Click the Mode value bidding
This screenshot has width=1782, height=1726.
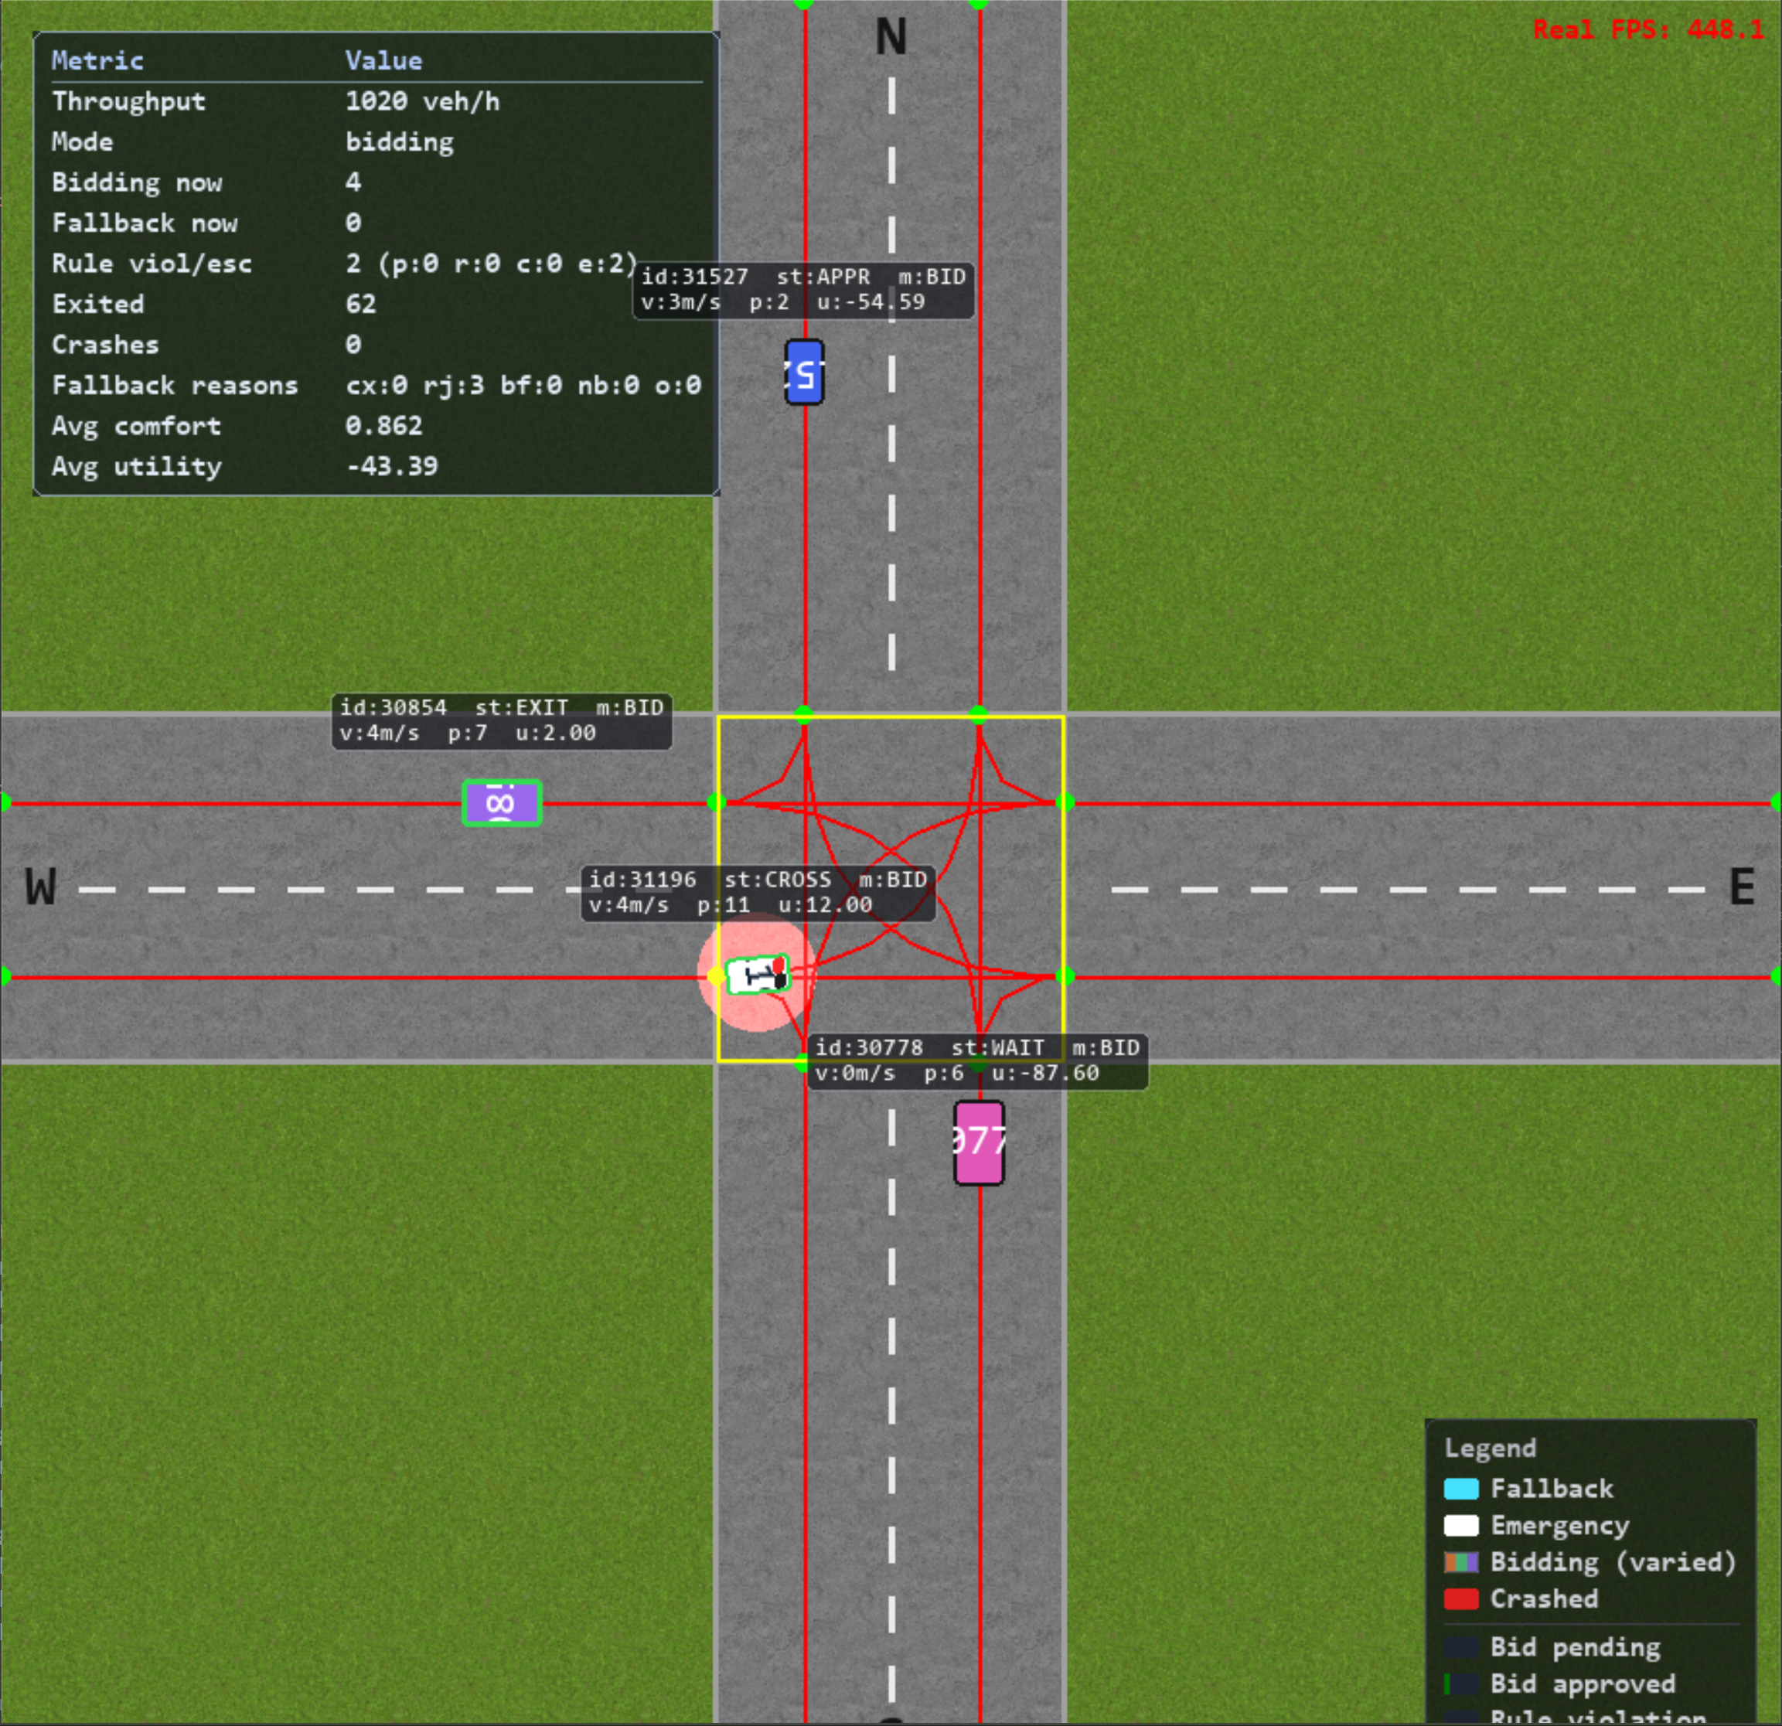[x=399, y=141]
